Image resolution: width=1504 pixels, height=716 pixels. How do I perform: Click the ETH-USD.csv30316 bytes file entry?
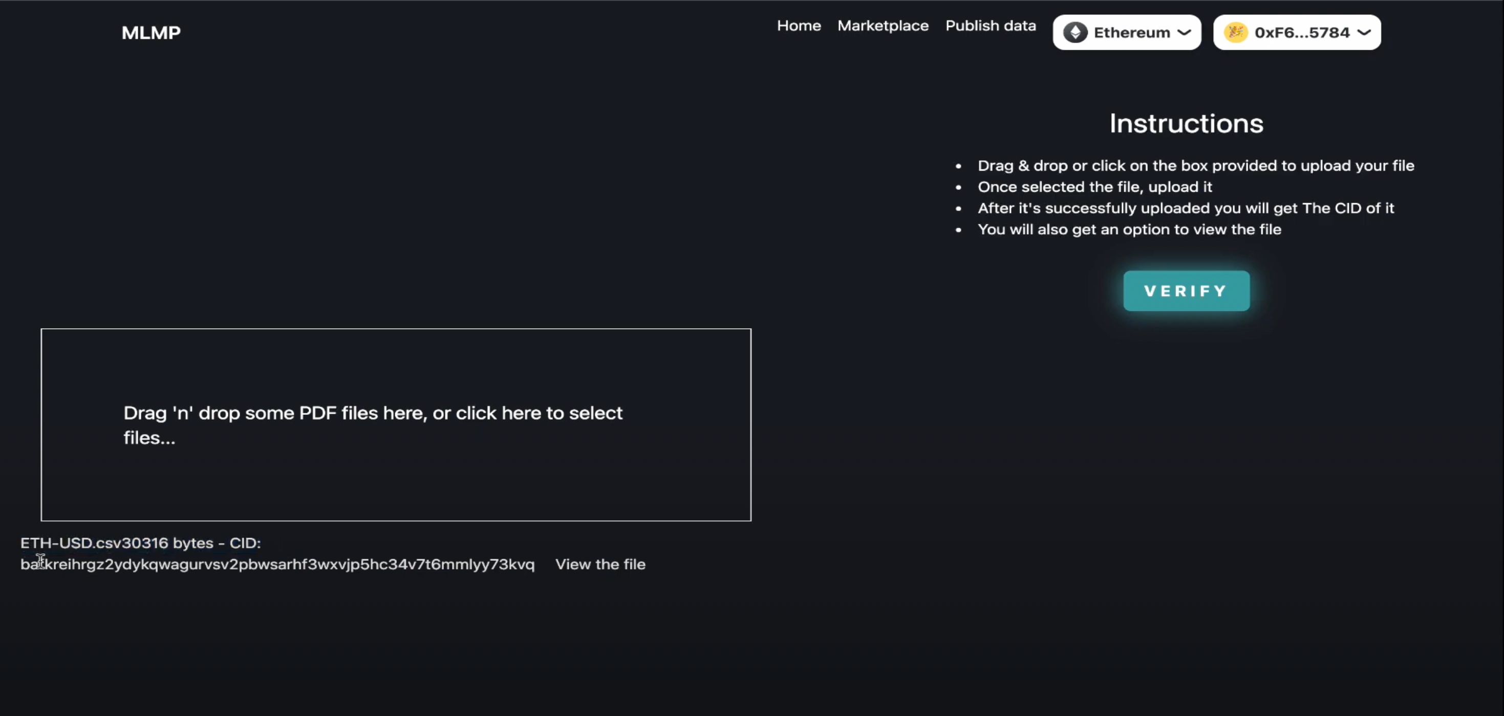click(141, 543)
